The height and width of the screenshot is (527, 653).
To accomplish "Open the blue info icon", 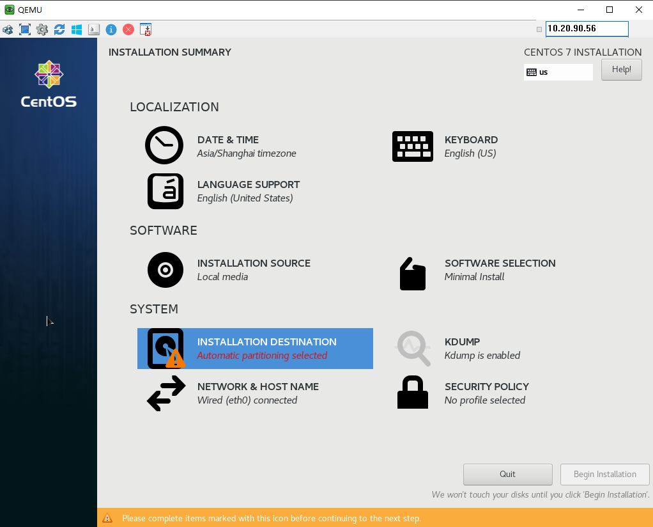I will click(111, 29).
